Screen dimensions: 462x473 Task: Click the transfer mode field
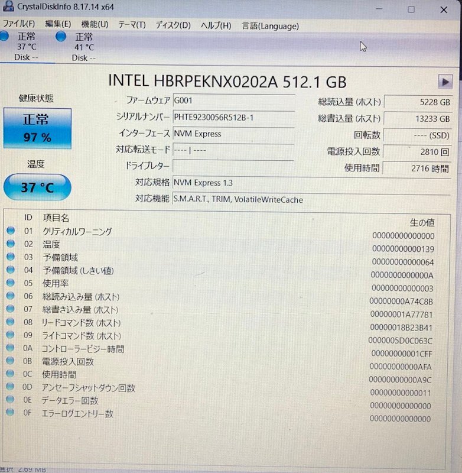(x=233, y=150)
